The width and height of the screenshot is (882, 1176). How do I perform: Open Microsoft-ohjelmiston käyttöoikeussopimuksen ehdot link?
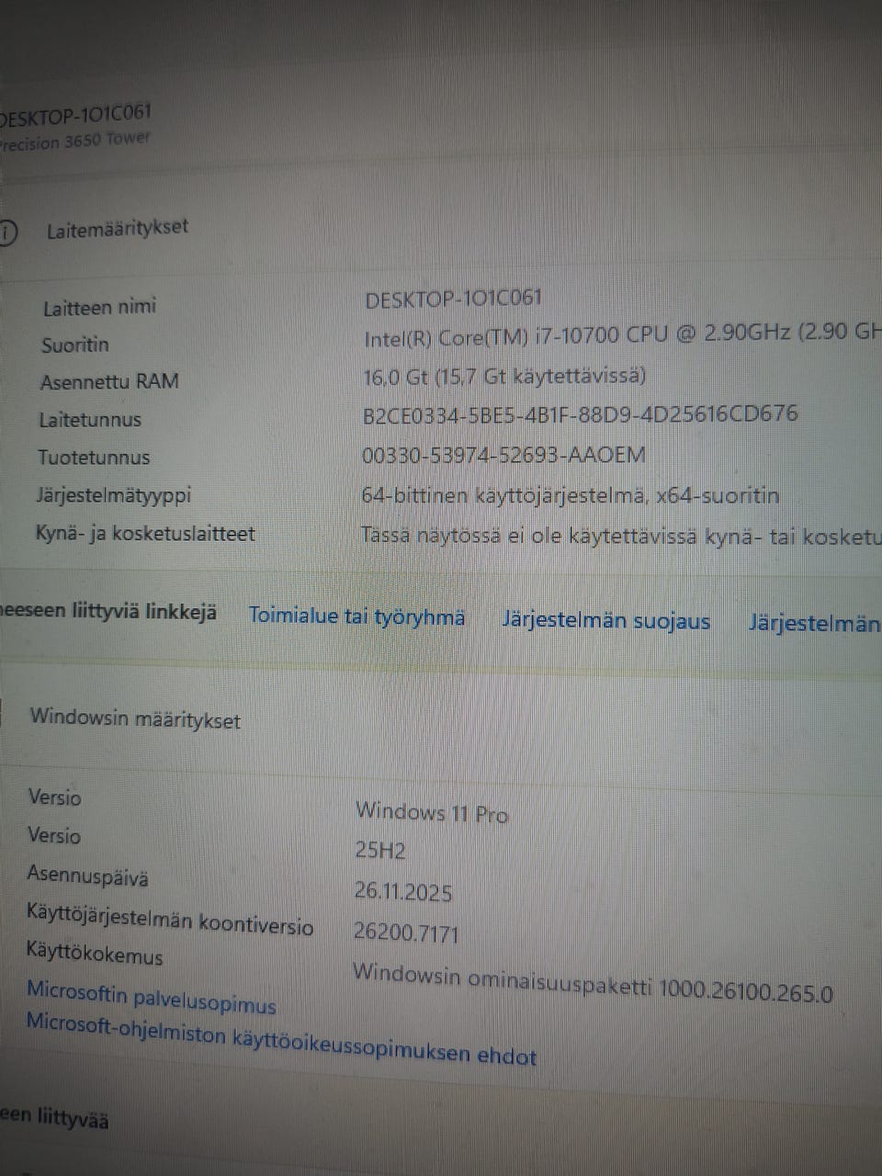click(280, 1038)
